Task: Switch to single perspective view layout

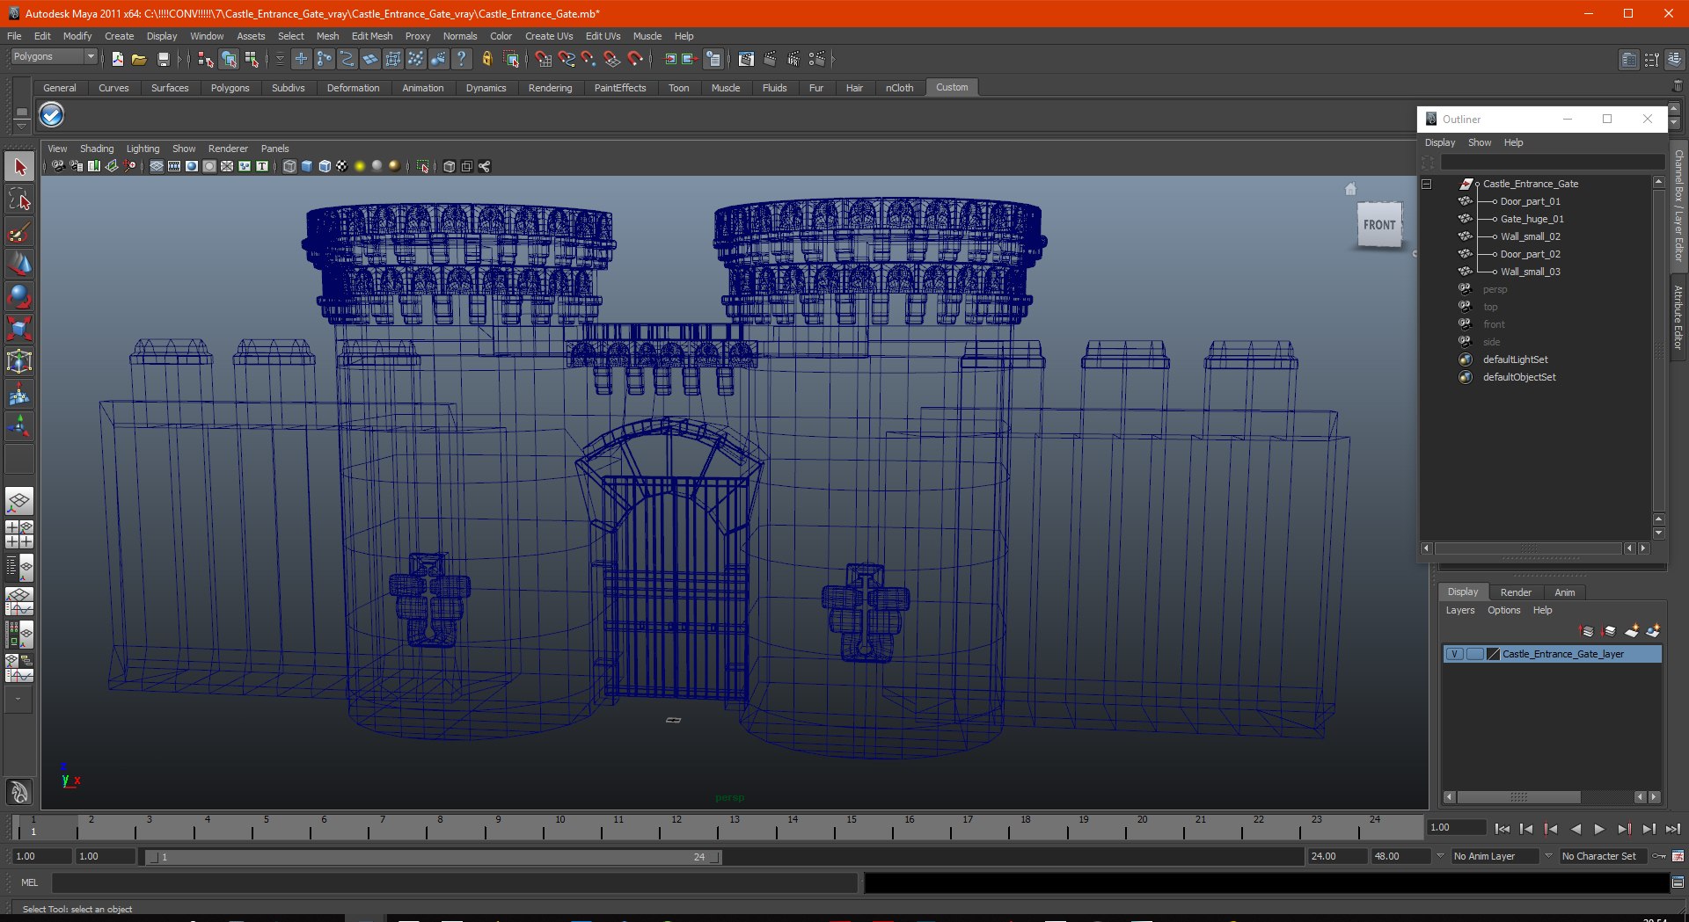Action: [19, 501]
